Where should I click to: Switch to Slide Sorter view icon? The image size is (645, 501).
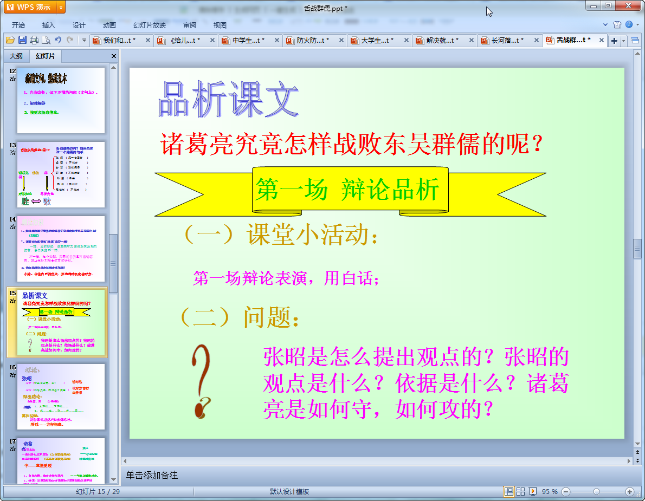click(520, 492)
